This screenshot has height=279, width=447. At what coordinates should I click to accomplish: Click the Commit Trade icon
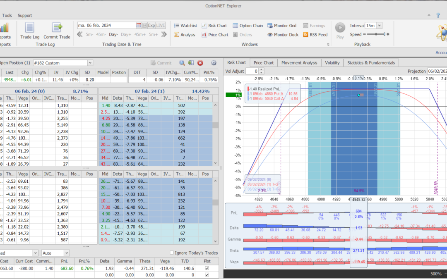tap(57, 28)
